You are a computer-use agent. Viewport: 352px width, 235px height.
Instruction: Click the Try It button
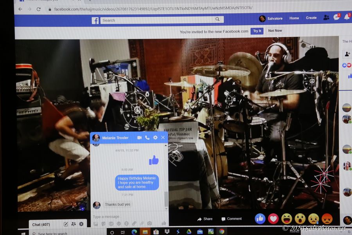click(x=257, y=31)
